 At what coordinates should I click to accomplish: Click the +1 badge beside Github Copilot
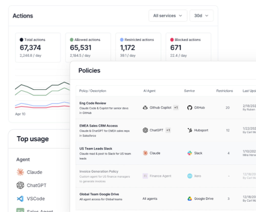coord(176,108)
